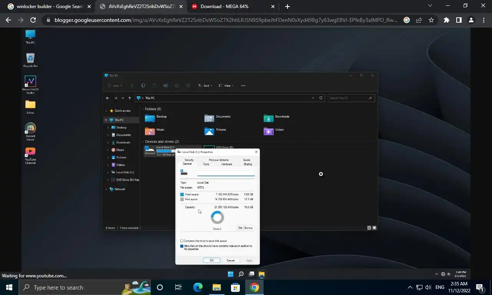492x295 pixels.
Task: Open the Sort dropdown in File Explorer
Action: [206, 86]
